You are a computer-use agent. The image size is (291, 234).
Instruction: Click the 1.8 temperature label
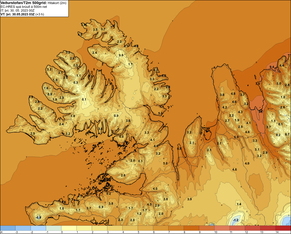pos(73,116)
